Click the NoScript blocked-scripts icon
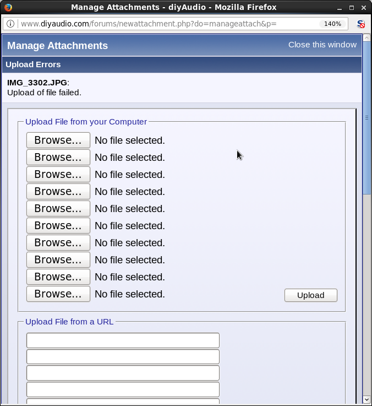Viewport: 372px width, 406px height. tap(360, 24)
